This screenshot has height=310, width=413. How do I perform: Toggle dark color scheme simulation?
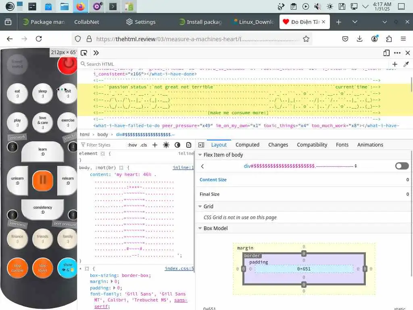pos(177,145)
